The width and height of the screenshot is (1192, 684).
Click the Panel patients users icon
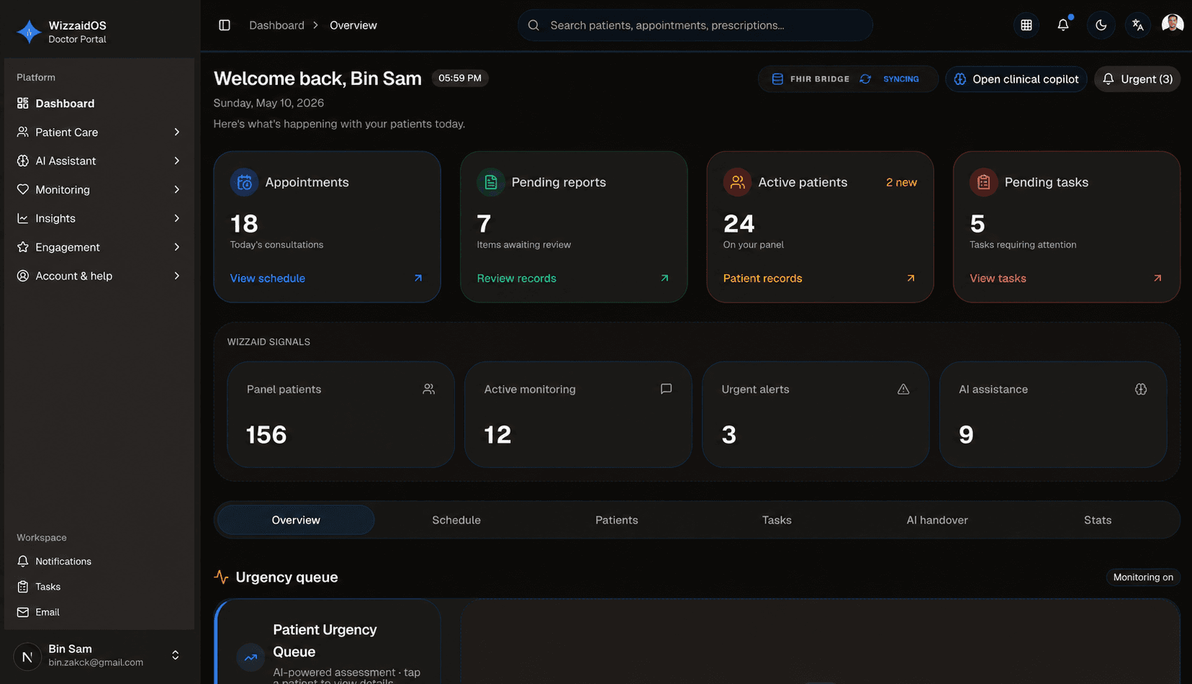point(429,389)
